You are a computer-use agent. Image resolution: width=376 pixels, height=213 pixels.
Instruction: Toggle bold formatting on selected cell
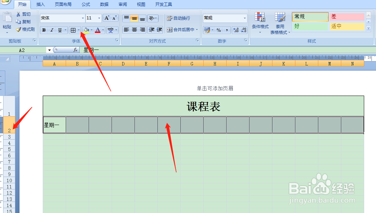coord(44,30)
